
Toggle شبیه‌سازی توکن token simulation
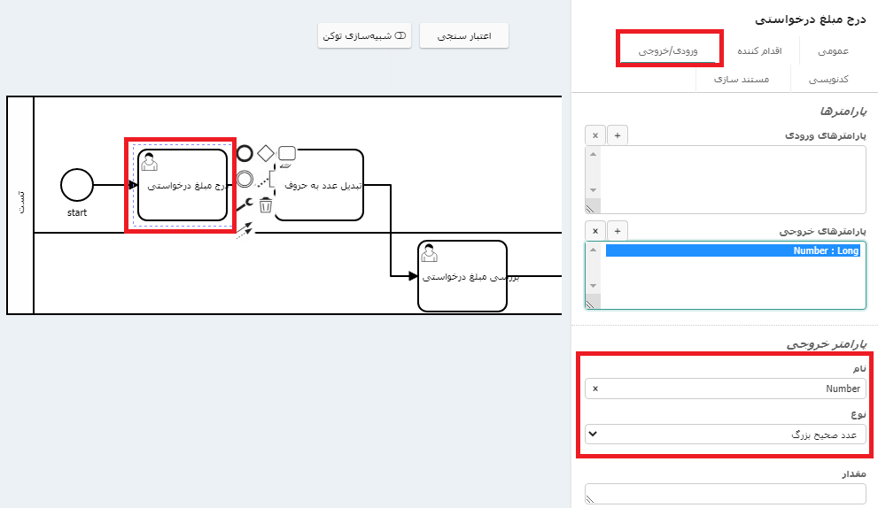click(x=364, y=35)
